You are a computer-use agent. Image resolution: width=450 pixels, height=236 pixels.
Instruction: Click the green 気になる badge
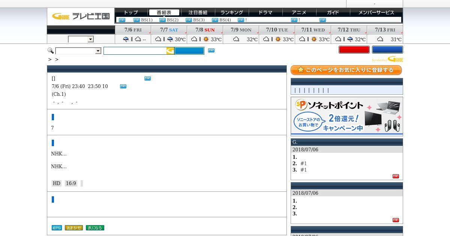(95, 228)
